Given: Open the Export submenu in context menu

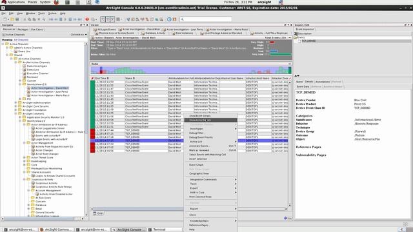Looking at the screenshot, I should pos(211,188).
